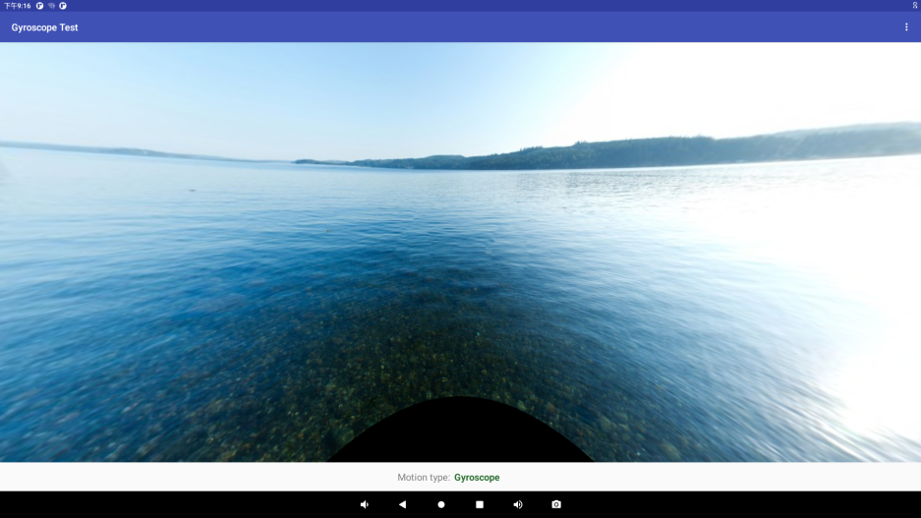
Task: Open the three-dot overflow menu
Action: (906, 28)
